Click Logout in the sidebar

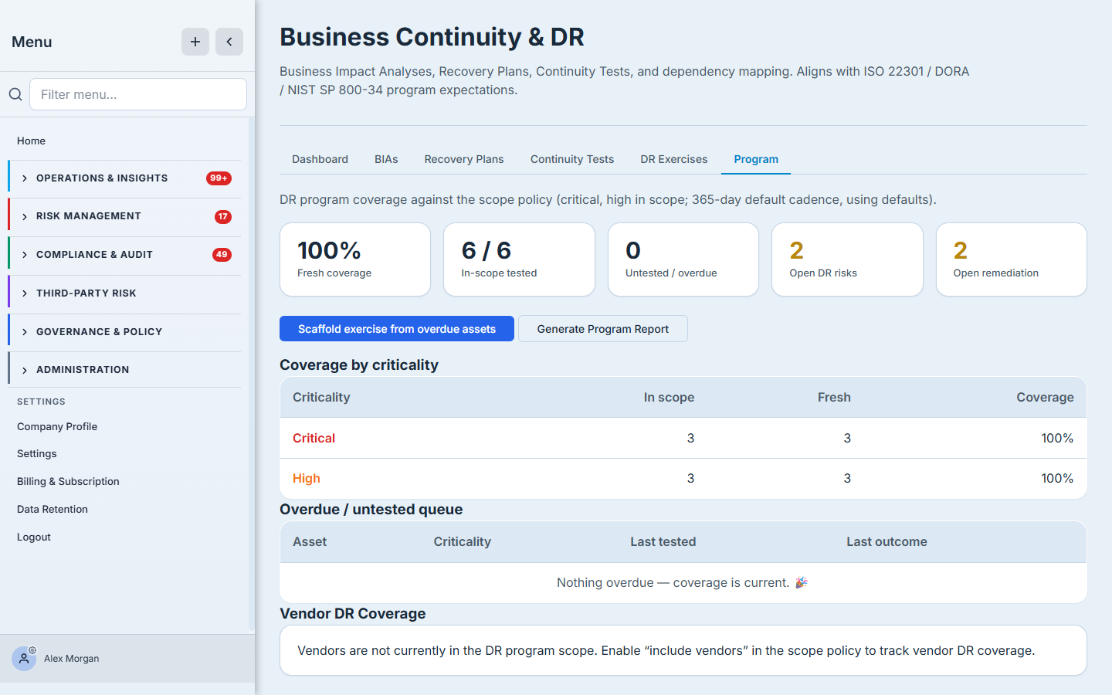pyautogui.click(x=34, y=537)
